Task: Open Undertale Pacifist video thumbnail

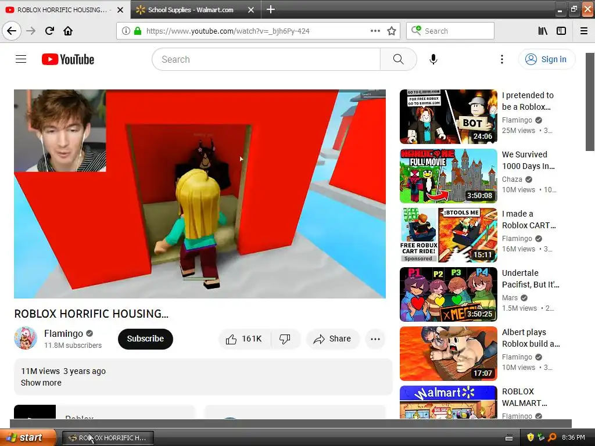Action: [x=448, y=294]
